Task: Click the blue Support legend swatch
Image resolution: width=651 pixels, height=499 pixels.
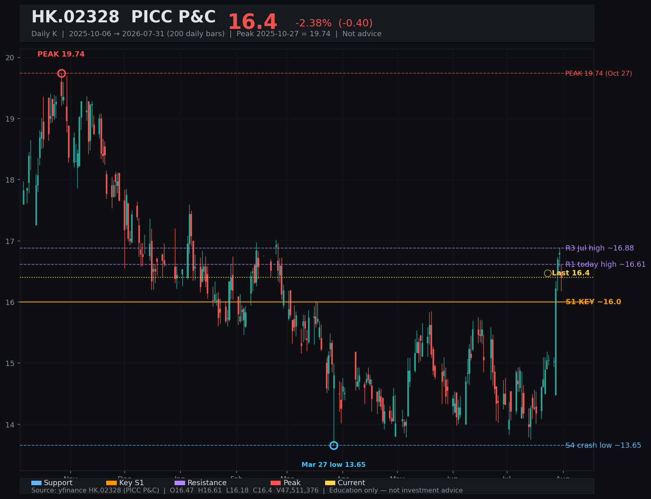Action: pos(36,483)
